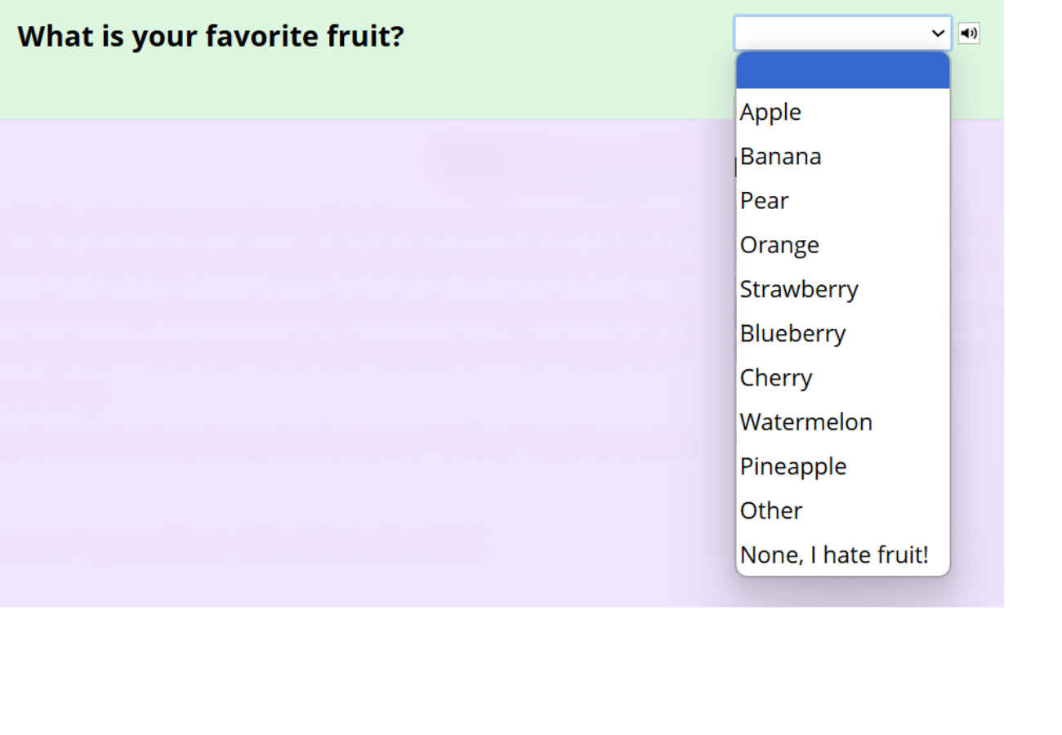Choose Cherry in the dropdown
Screen dimensions: 1062x735
pos(842,377)
